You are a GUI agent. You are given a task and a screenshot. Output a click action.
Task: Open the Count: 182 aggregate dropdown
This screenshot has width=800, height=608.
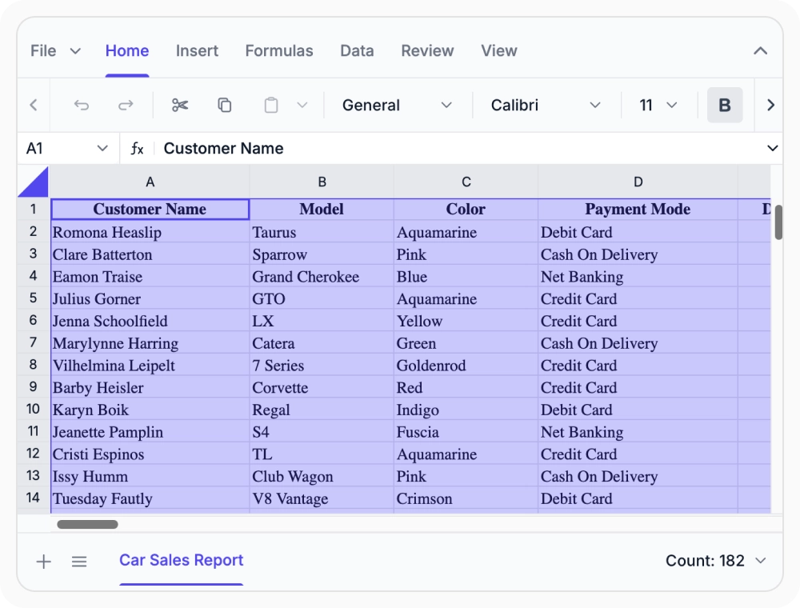tap(715, 561)
